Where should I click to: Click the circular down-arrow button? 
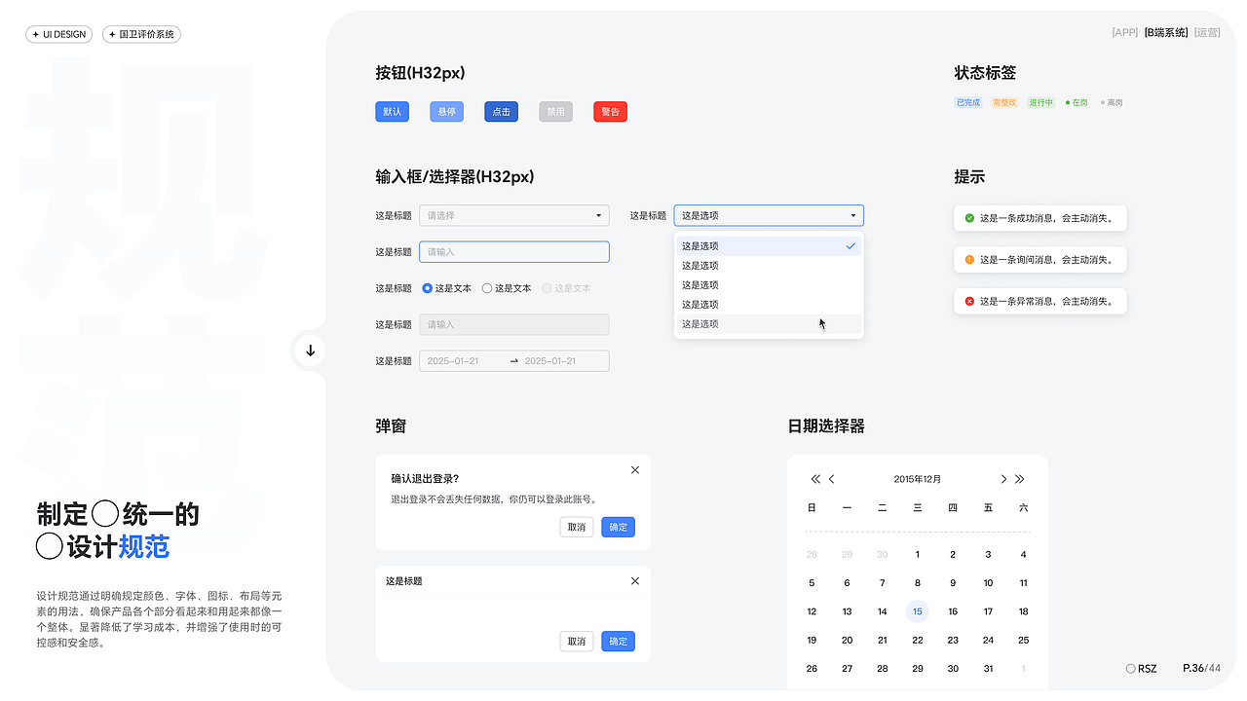tap(310, 350)
